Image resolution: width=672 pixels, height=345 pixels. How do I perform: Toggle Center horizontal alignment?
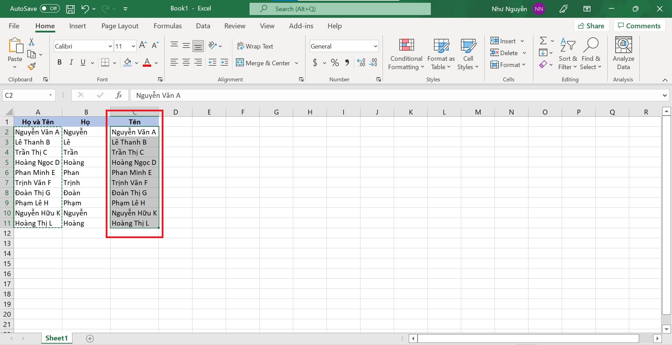186,63
